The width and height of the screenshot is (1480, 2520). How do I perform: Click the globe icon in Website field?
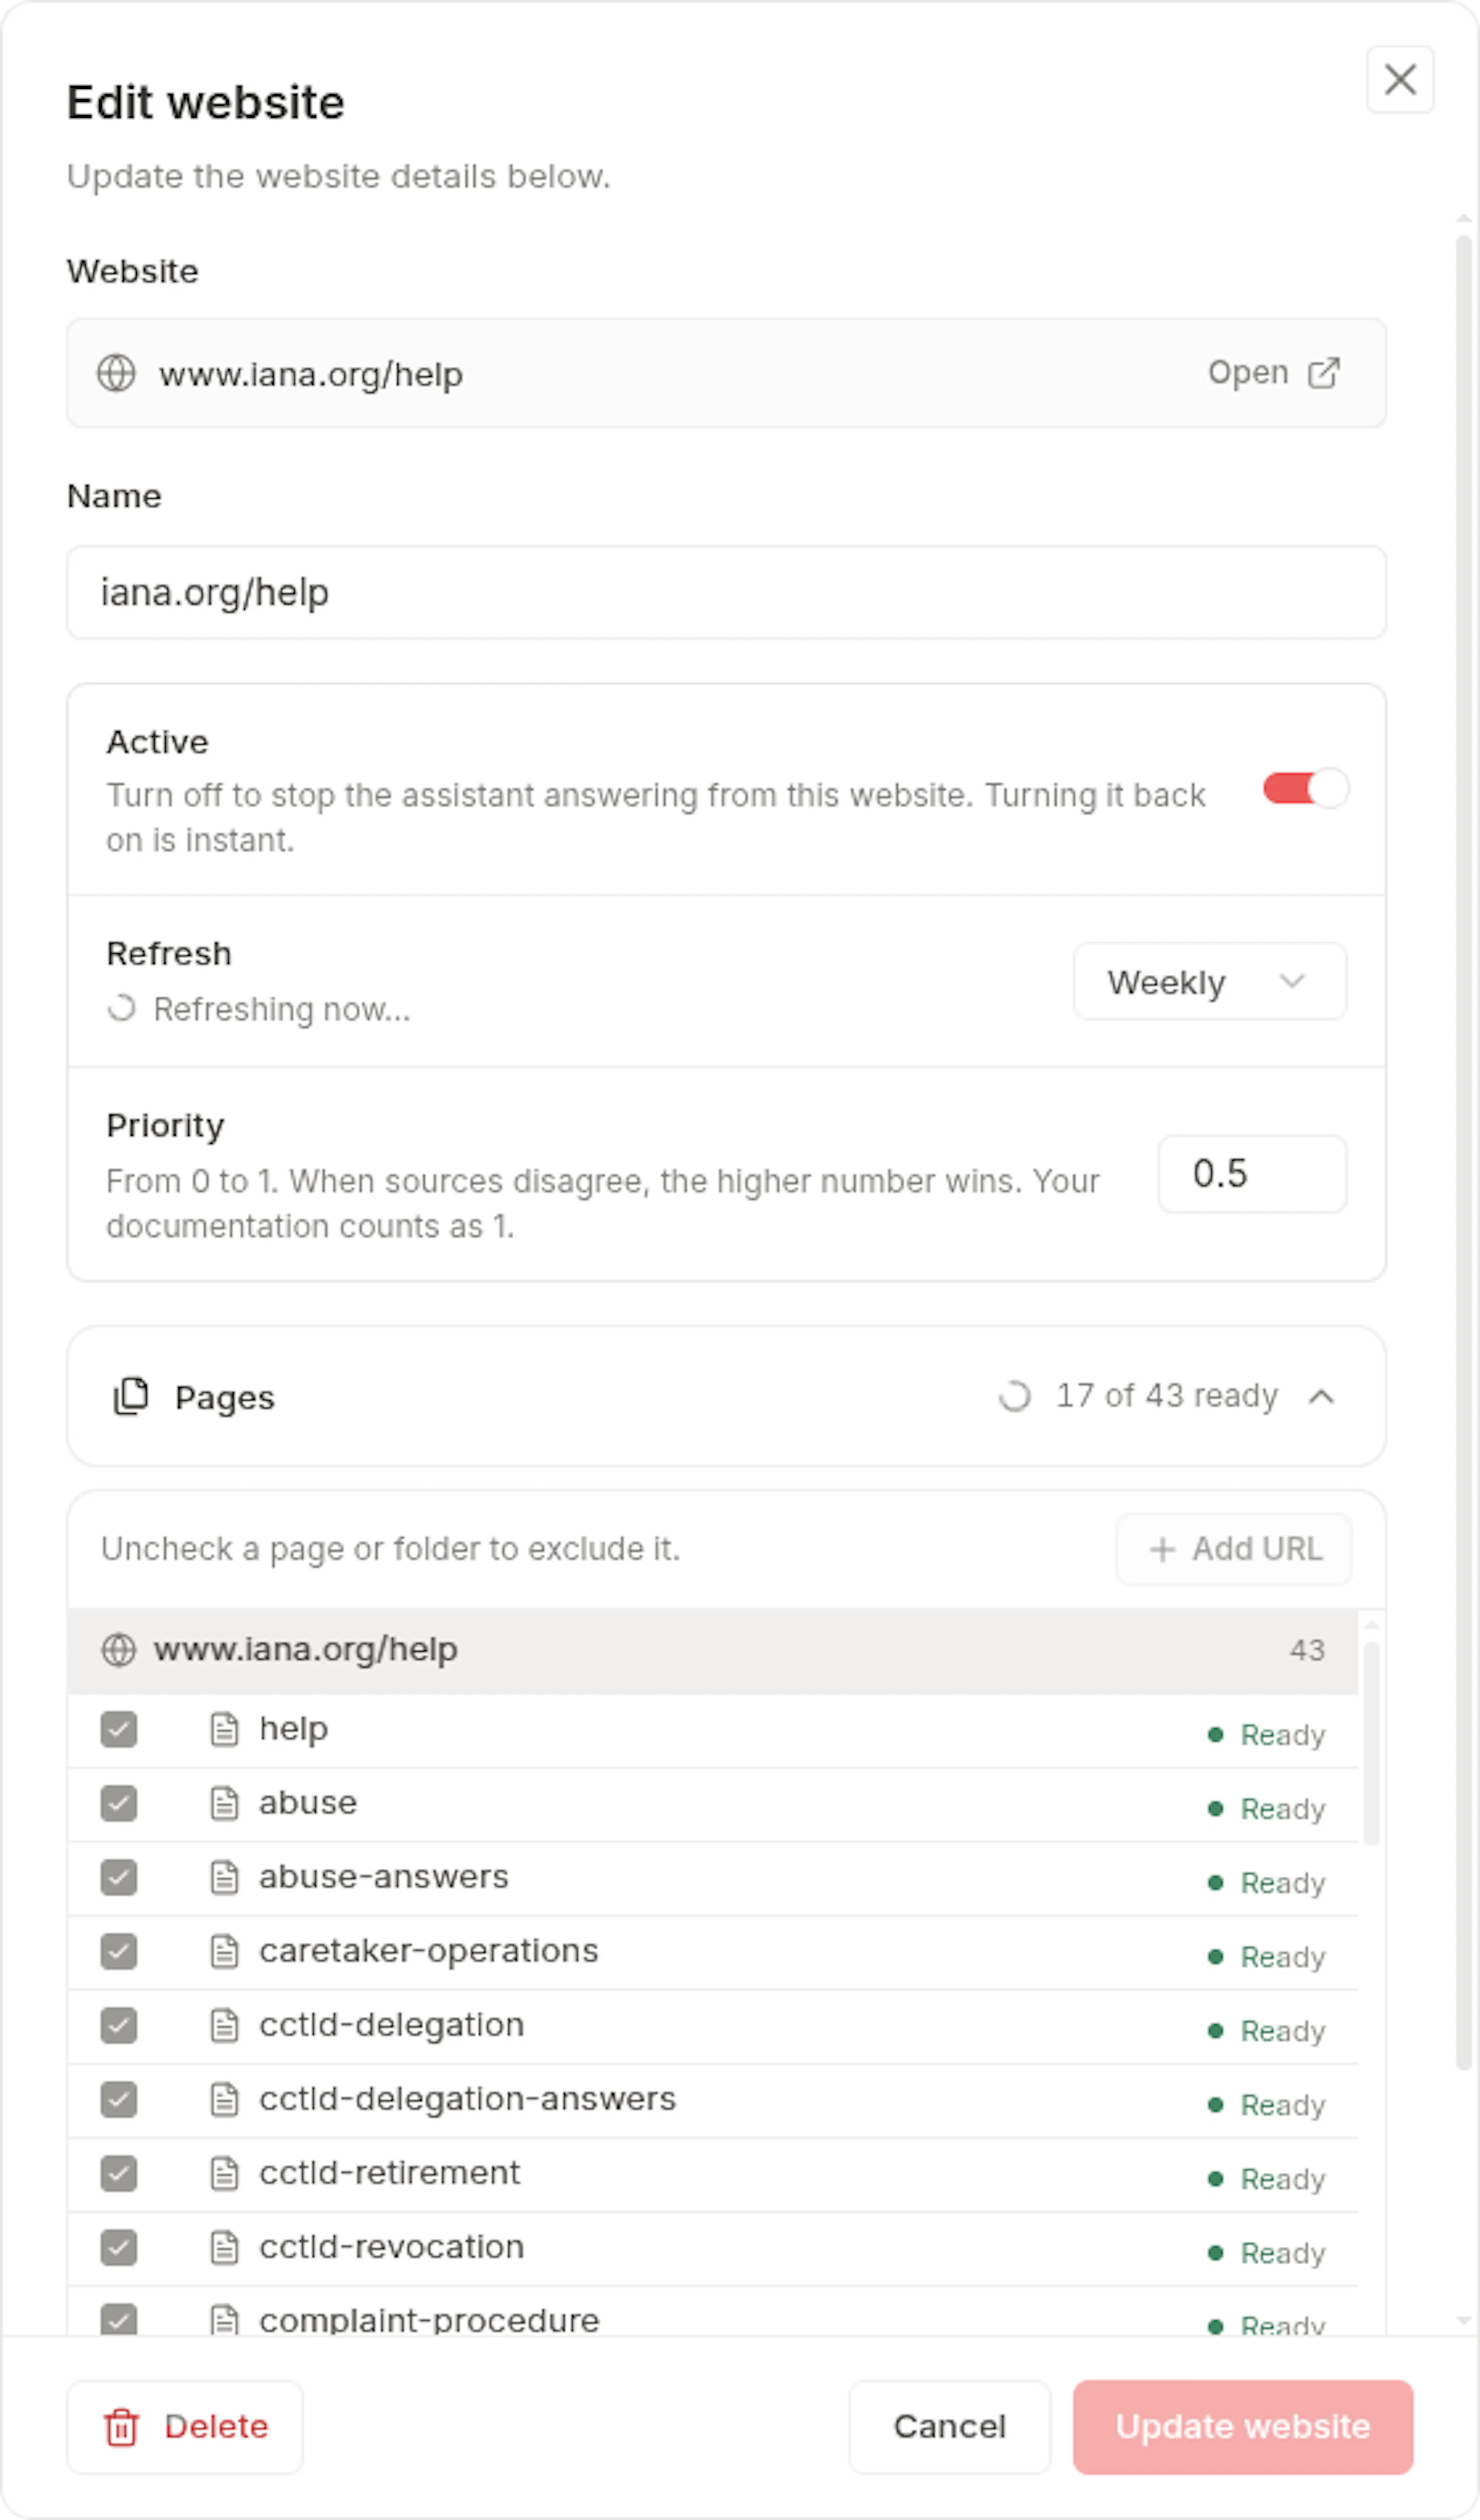116,373
